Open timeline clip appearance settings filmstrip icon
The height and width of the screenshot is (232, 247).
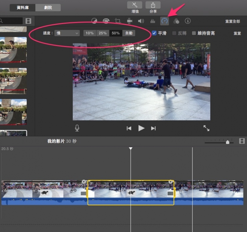[242, 141]
